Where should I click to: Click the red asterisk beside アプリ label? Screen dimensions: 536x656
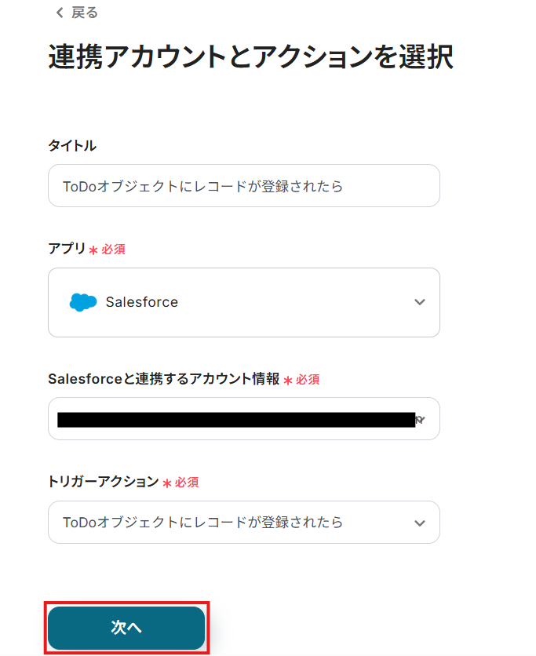[x=93, y=250]
